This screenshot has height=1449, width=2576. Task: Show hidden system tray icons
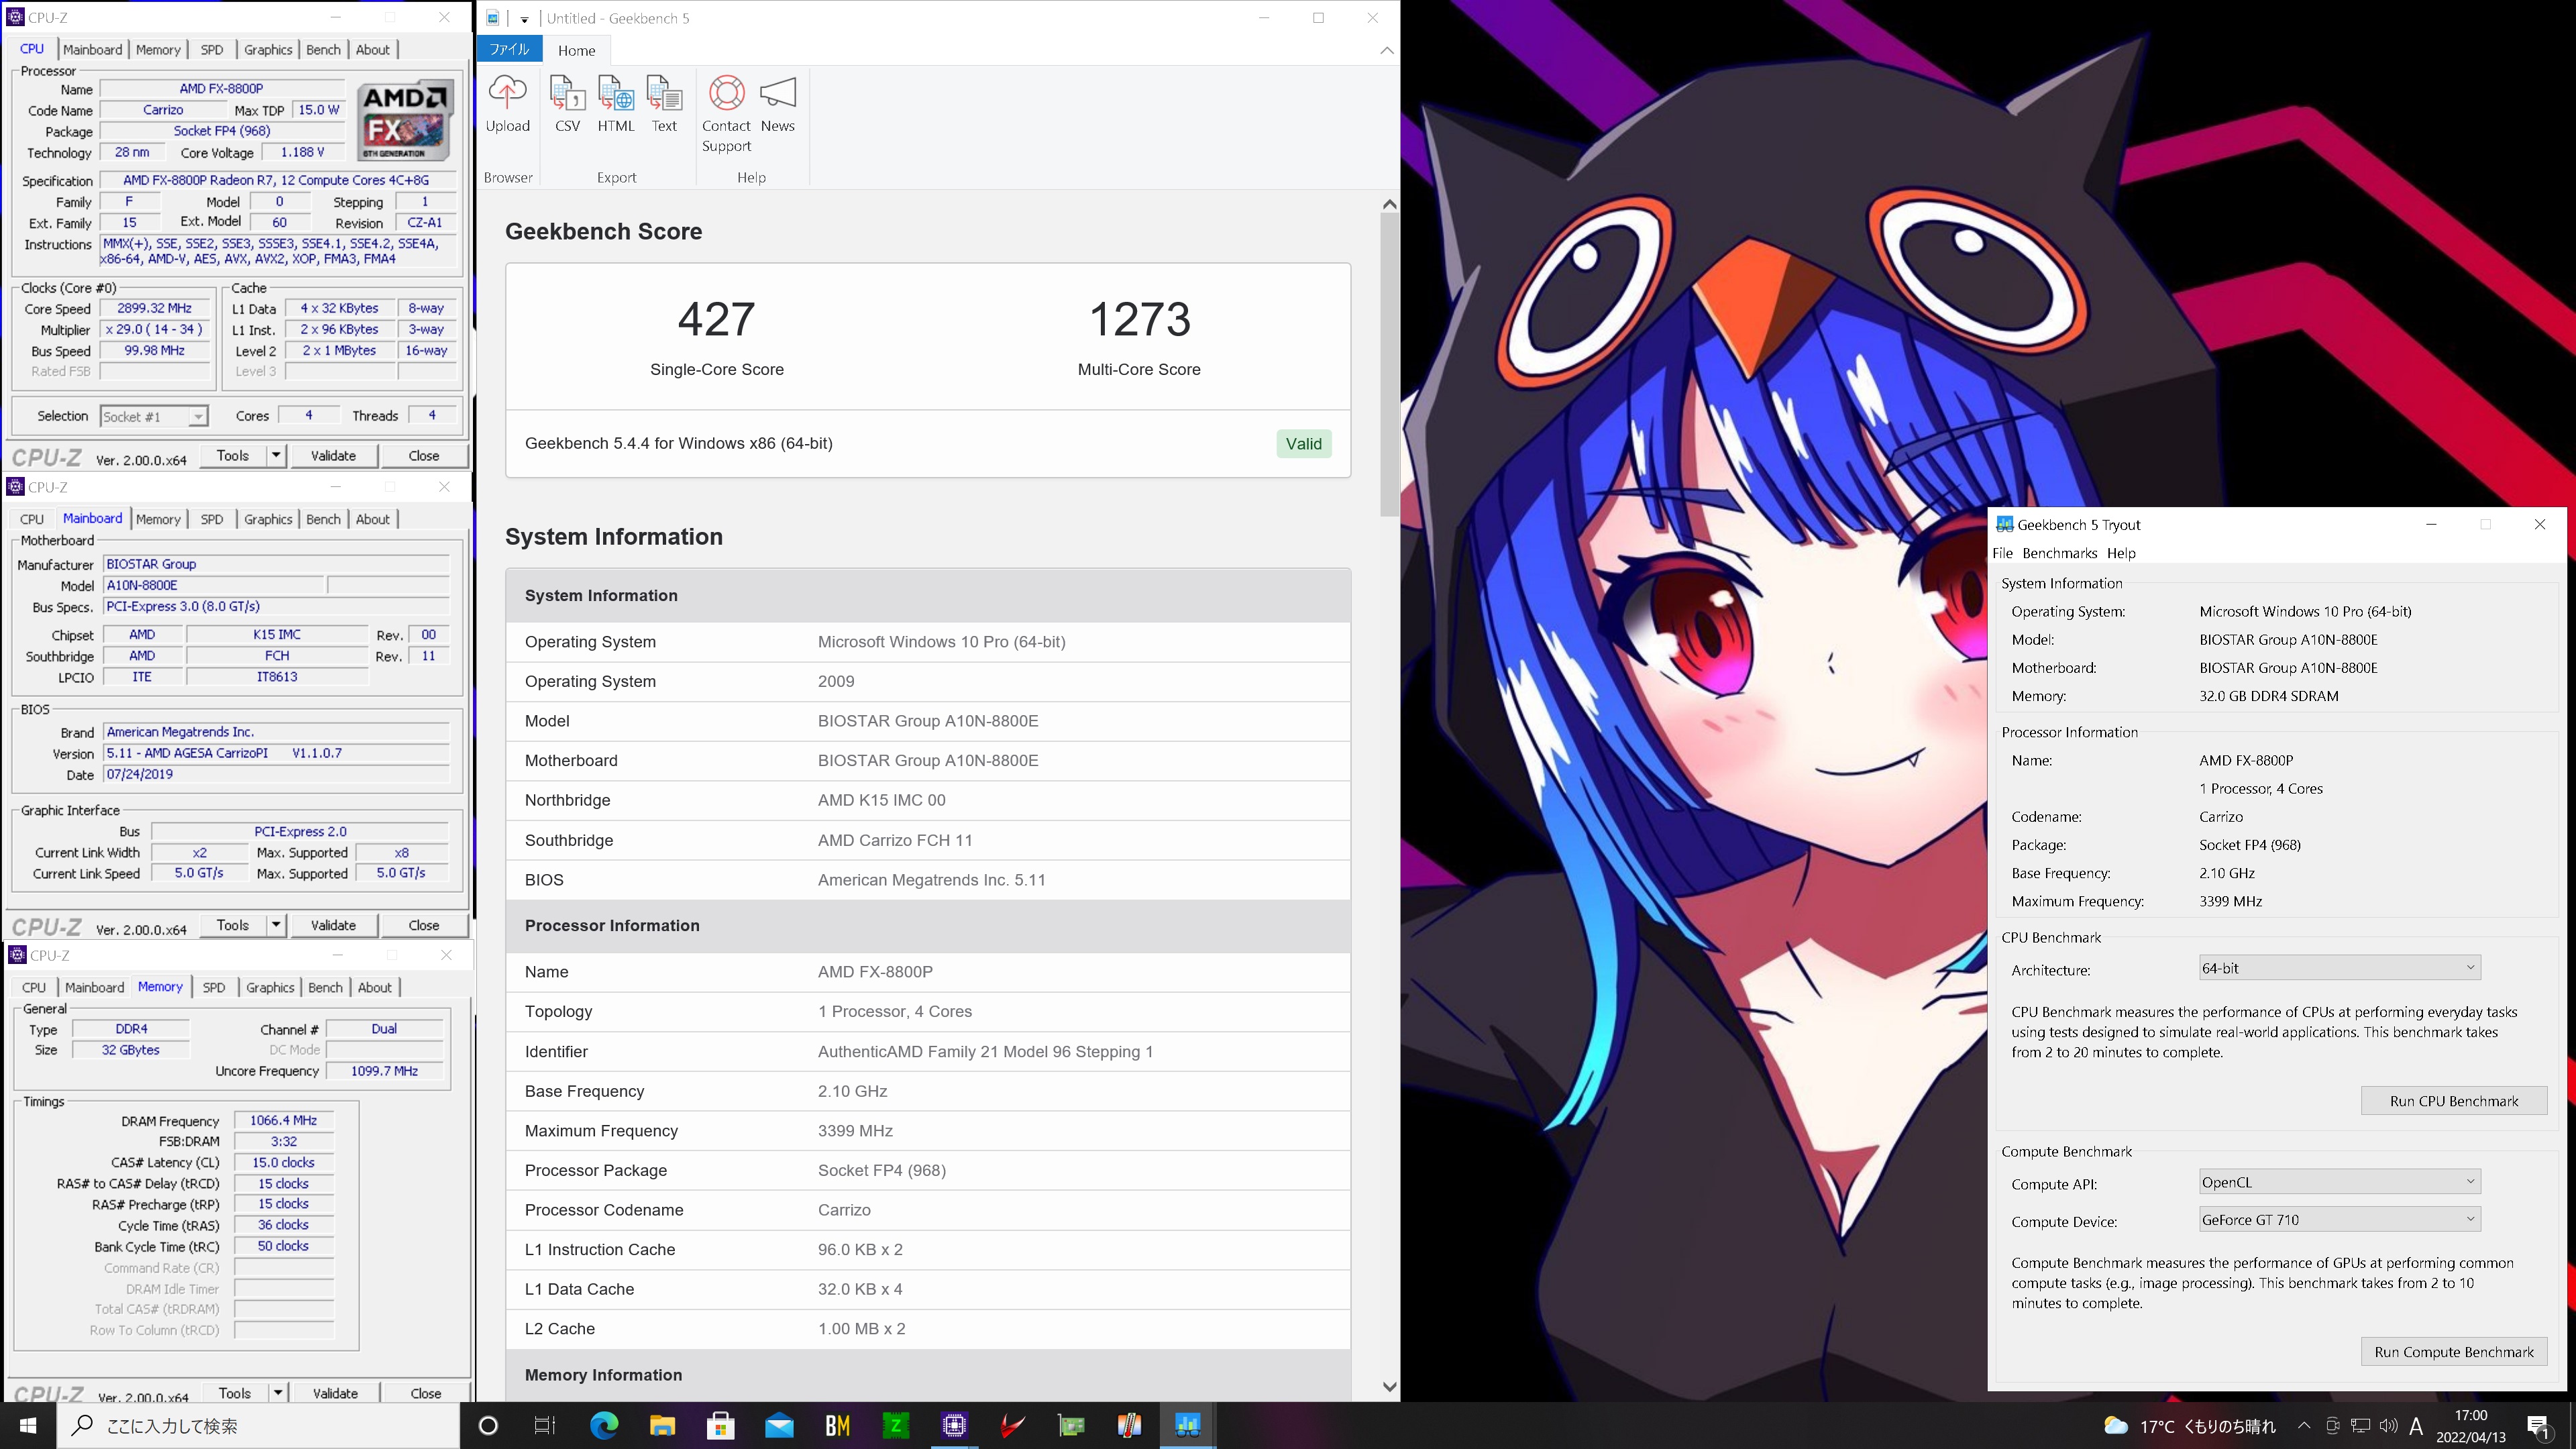pos(2304,1426)
